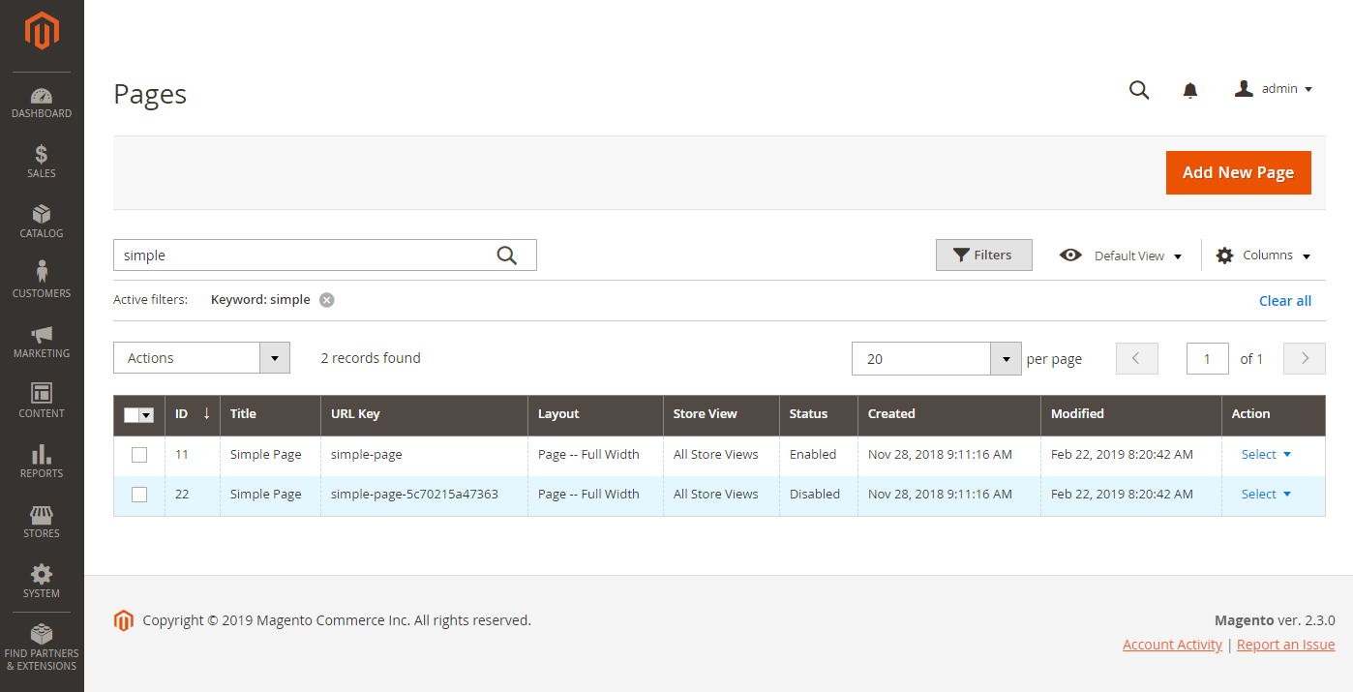Click Simple Page title in row 11

[266, 455]
